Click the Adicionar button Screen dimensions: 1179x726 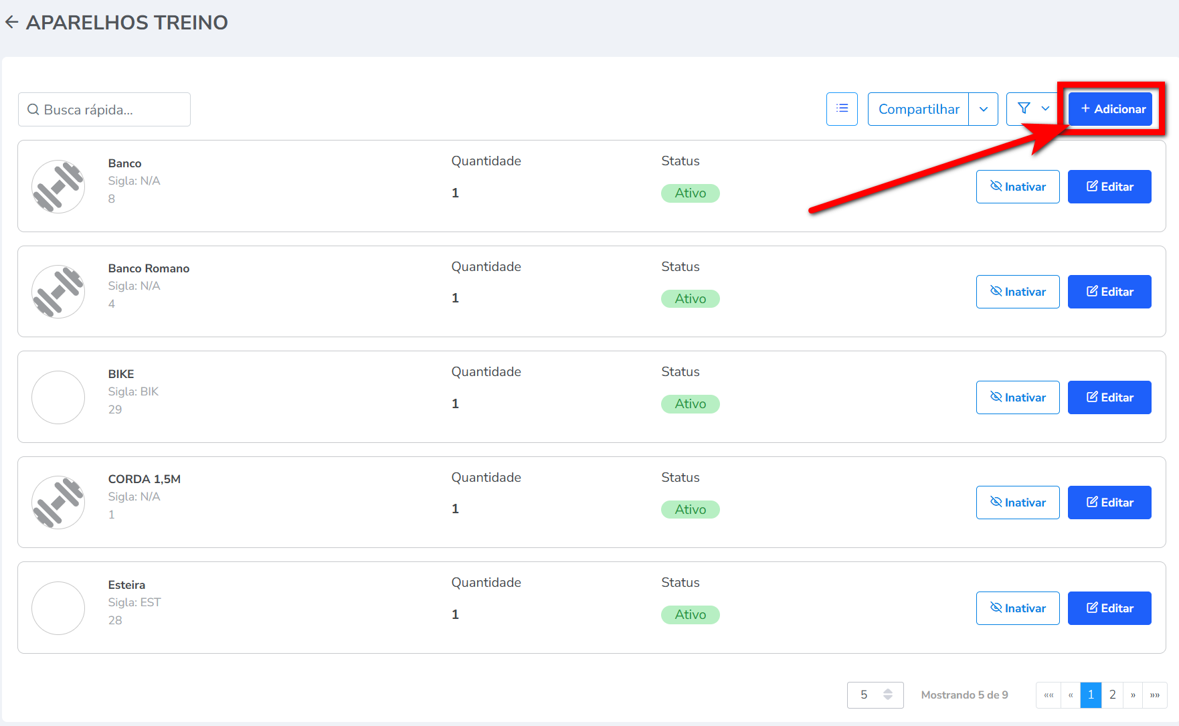(1112, 109)
